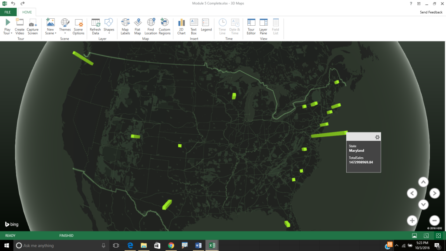
Task: Select the Washington state bar
Action: [x=83, y=58]
